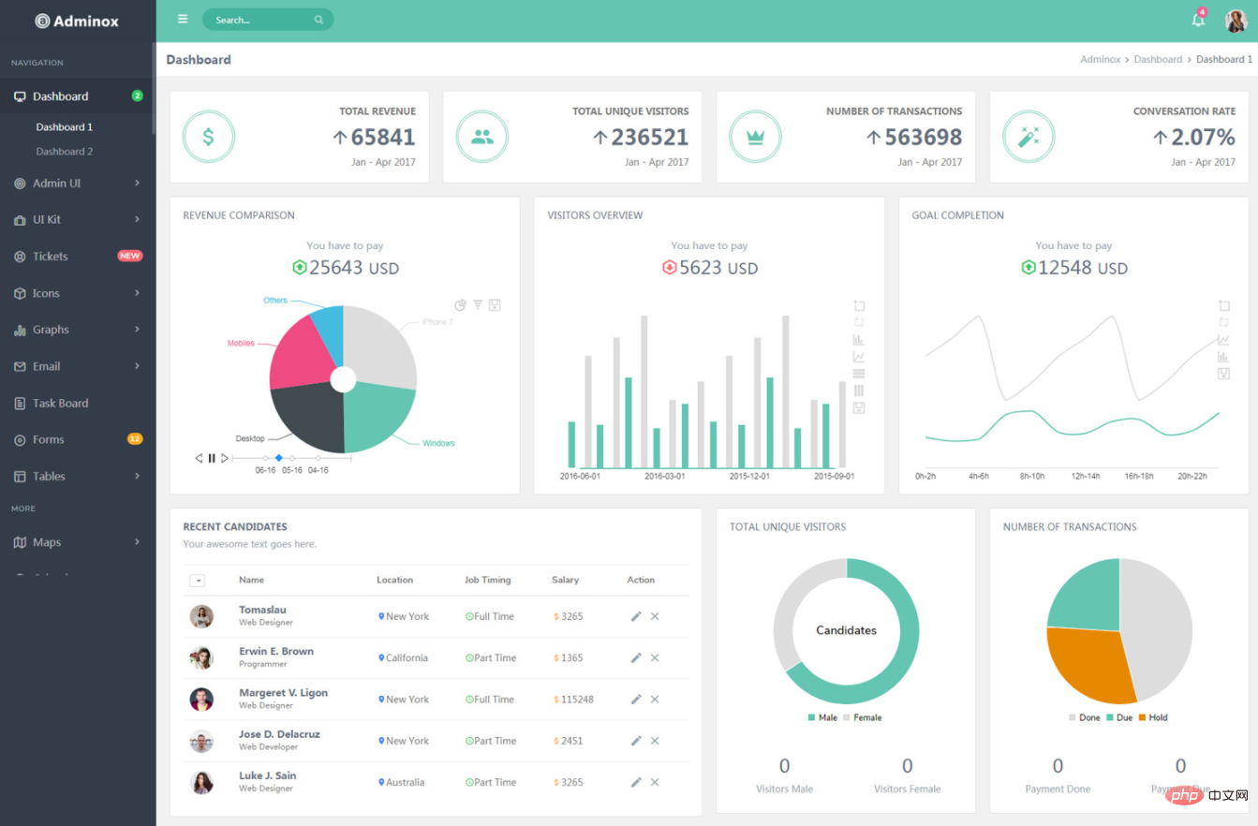Switch Visitors Overview to stacked layout

[859, 374]
